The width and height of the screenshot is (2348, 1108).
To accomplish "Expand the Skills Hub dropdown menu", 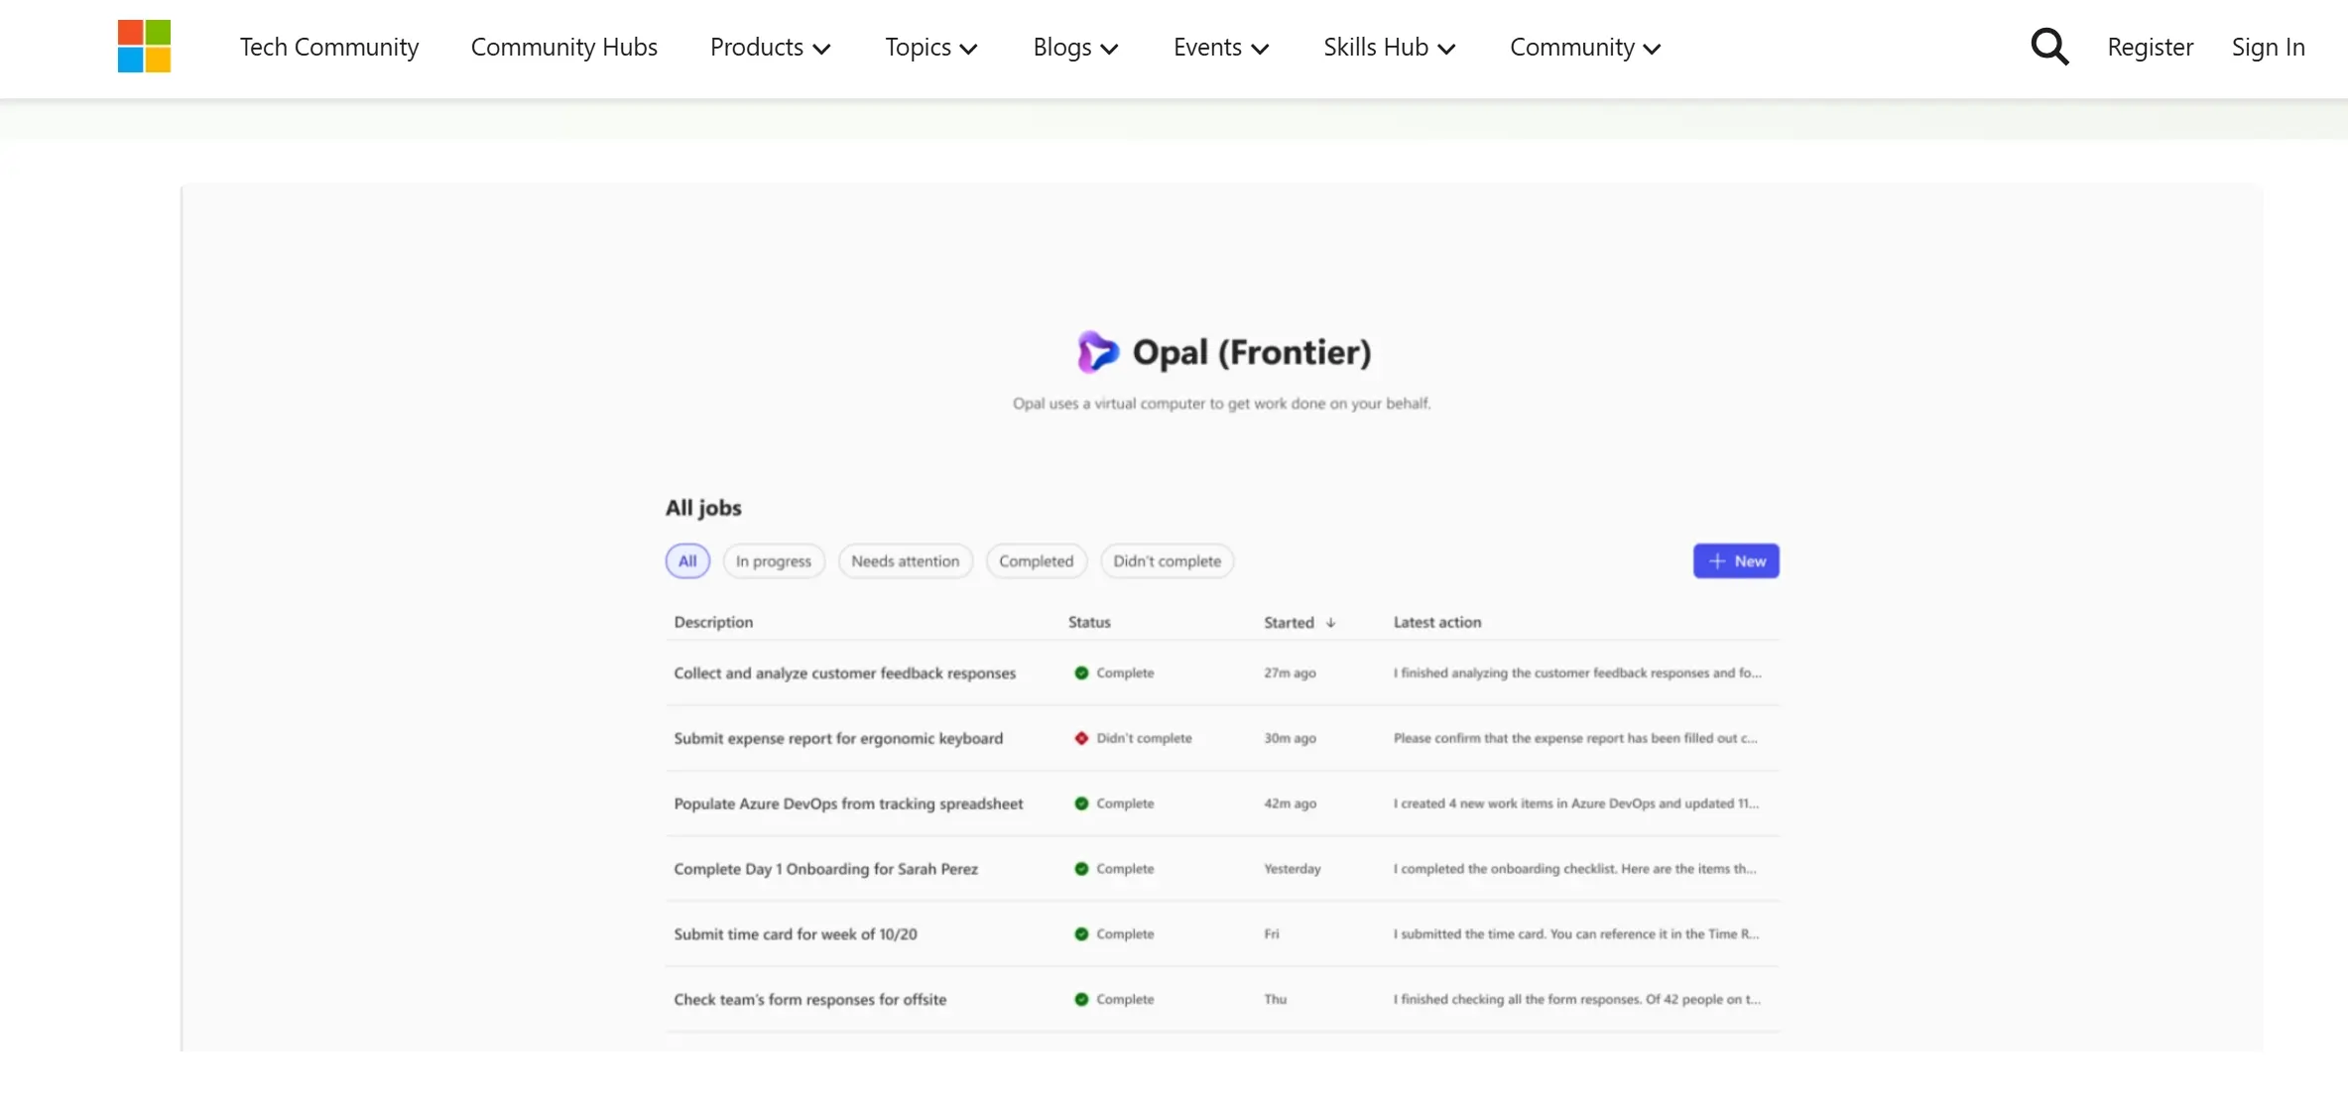I will (1389, 48).
